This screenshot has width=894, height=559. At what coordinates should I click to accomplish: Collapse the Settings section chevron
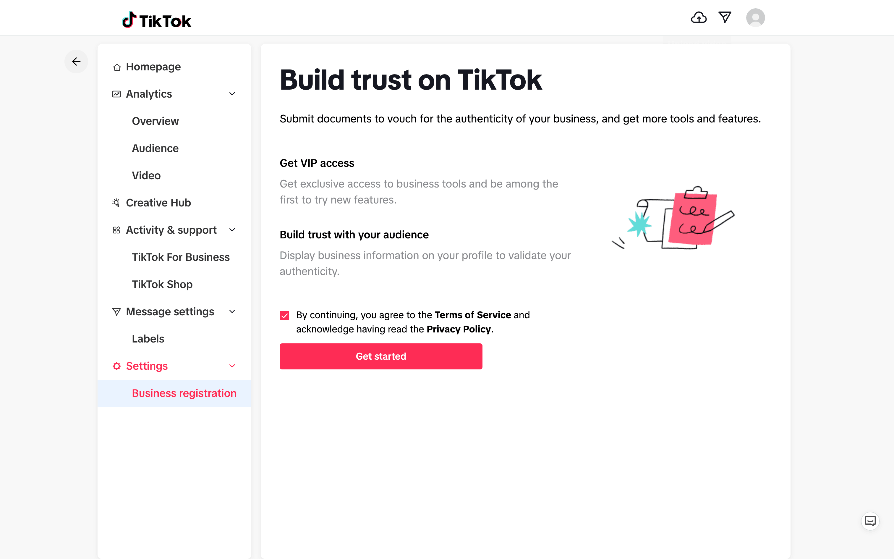click(x=232, y=366)
